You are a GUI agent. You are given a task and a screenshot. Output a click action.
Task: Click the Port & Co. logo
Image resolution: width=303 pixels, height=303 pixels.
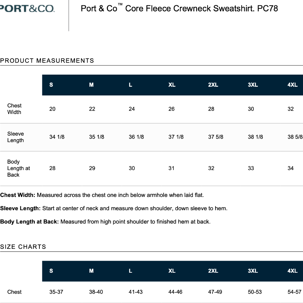[27, 8]
